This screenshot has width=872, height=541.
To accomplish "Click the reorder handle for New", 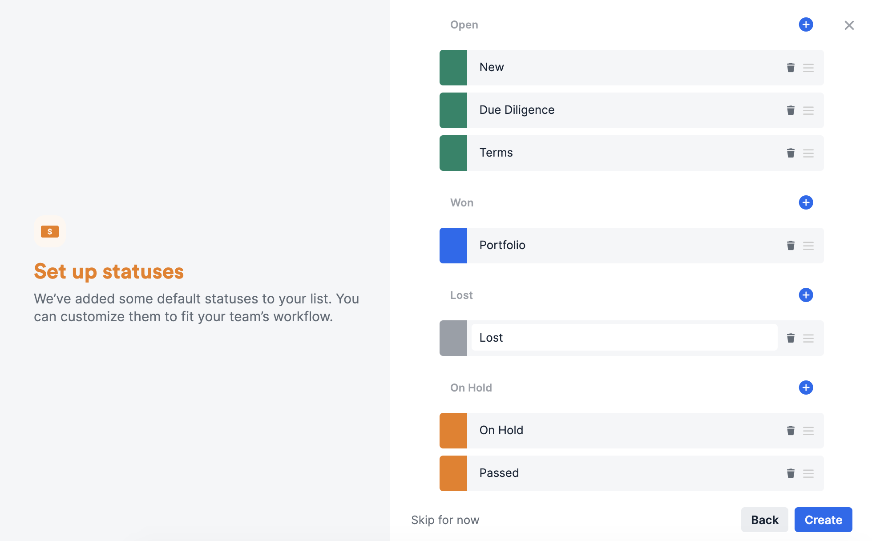I will (808, 68).
